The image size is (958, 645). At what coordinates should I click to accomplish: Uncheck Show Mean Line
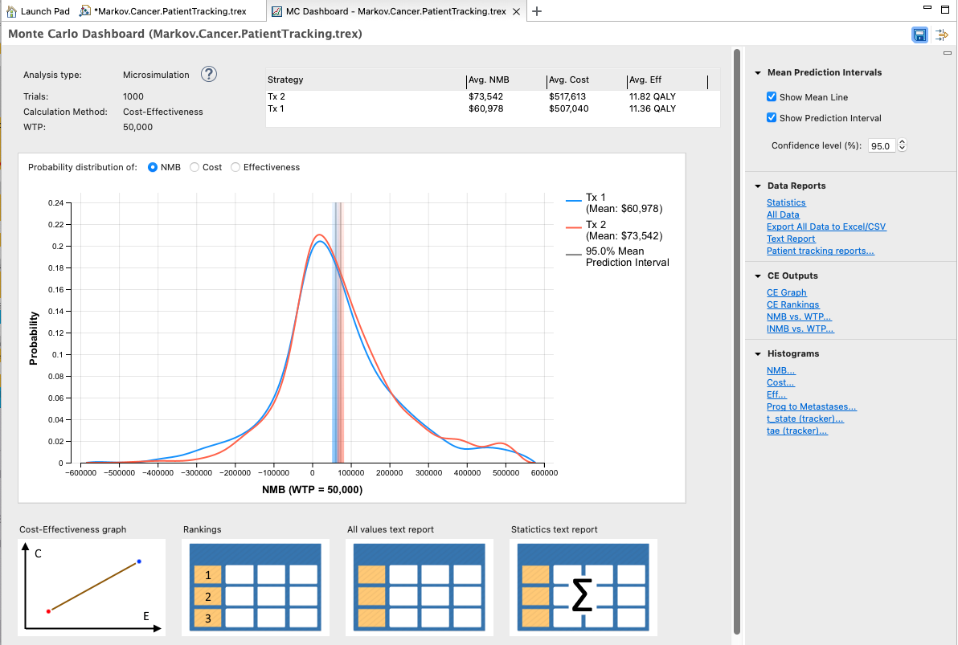pyautogui.click(x=771, y=96)
